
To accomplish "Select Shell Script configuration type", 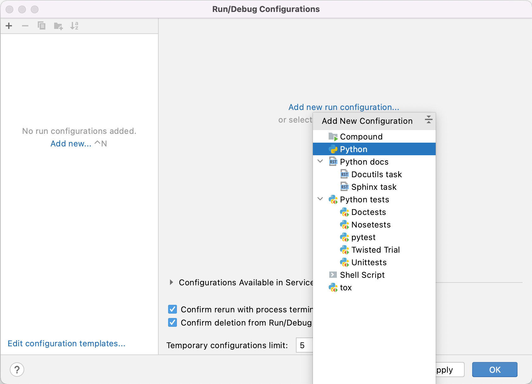I will click(362, 275).
